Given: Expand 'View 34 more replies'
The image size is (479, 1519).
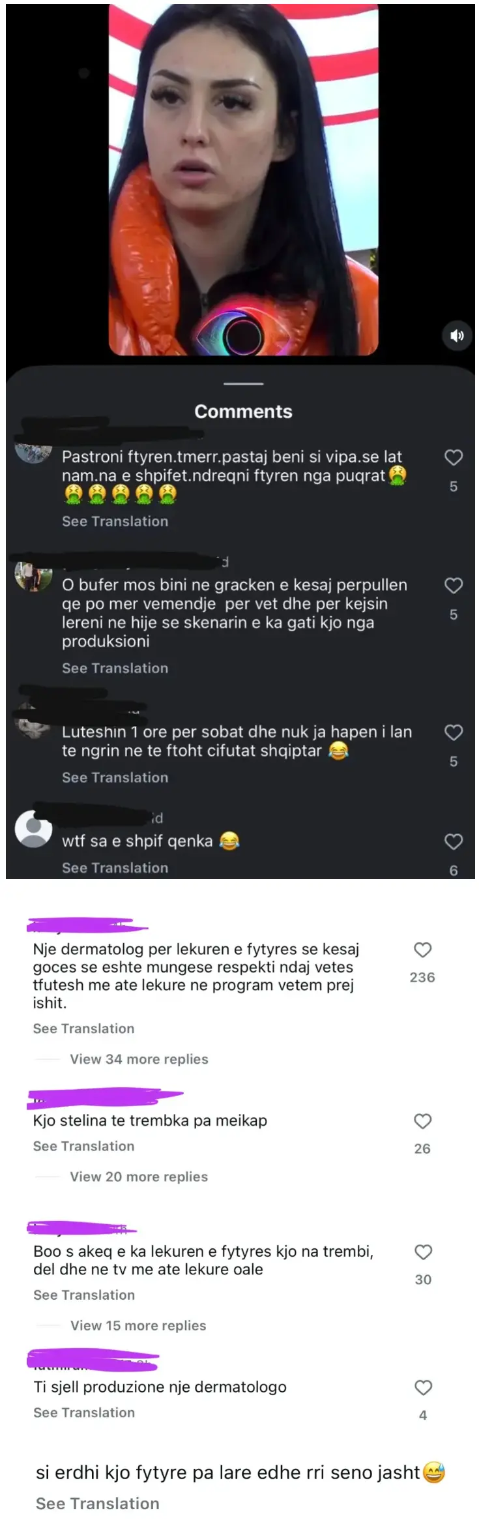Looking at the screenshot, I should (x=139, y=1059).
